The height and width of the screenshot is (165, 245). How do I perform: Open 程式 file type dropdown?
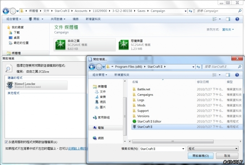(213, 149)
